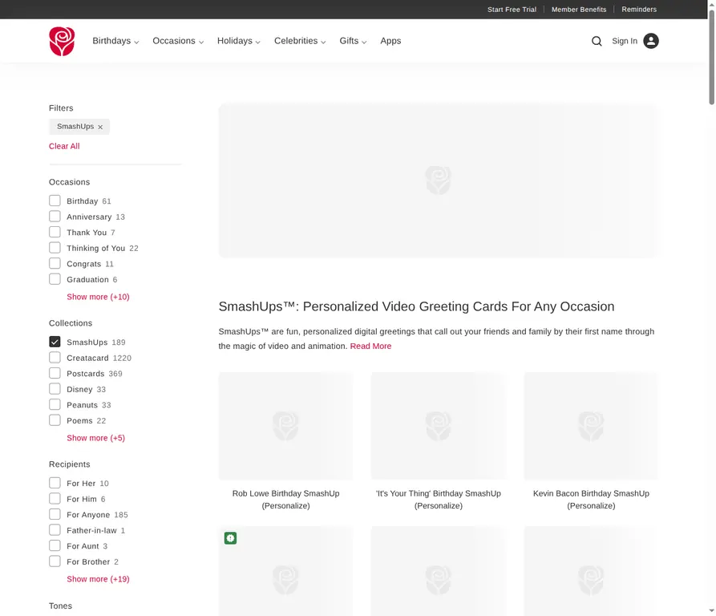Image resolution: width=716 pixels, height=616 pixels.
Task: Enable the For Anyone recipient filter
Action: pyautogui.click(x=55, y=514)
